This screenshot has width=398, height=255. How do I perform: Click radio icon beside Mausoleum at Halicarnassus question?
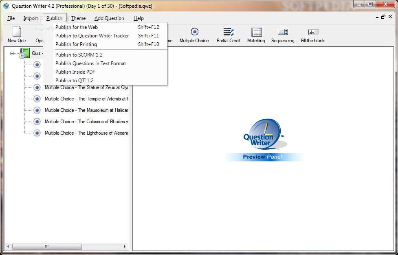[x=37, y=110]
